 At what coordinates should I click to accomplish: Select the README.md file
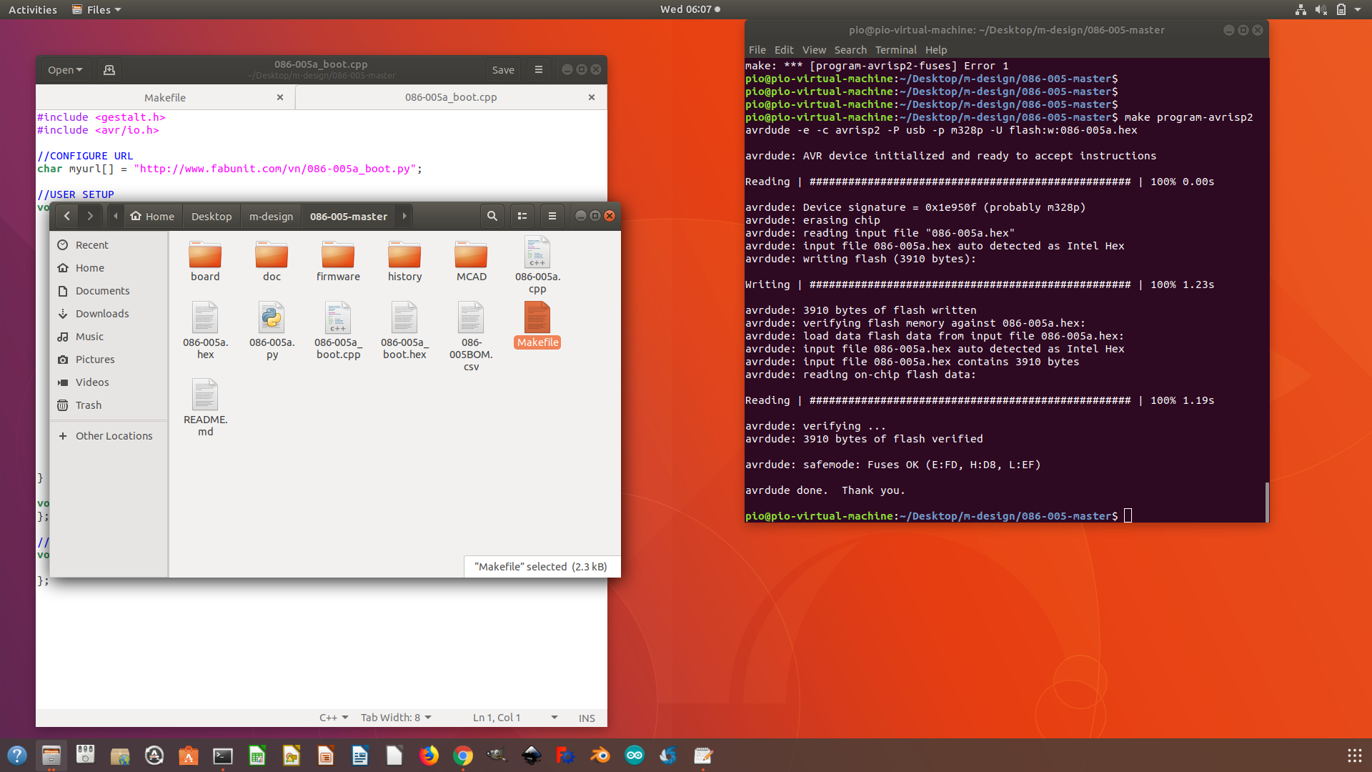205,407
